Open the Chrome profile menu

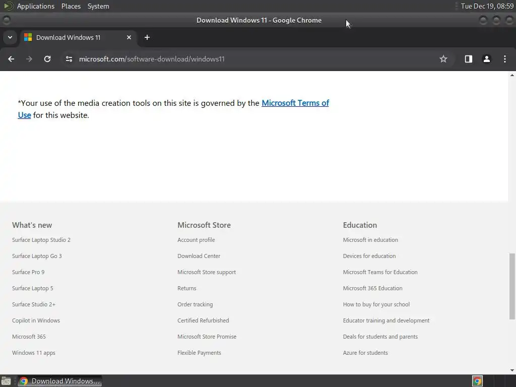486,59
